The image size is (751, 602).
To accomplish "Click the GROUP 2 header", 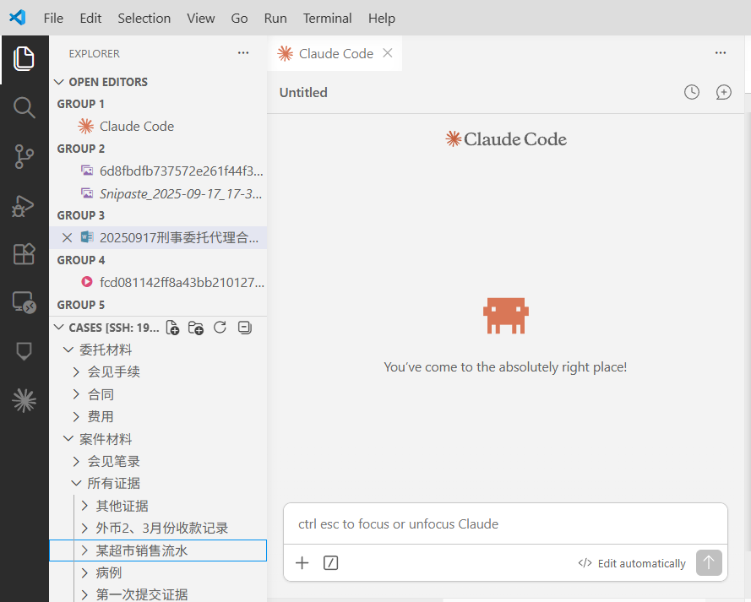I will coord(80,149).
